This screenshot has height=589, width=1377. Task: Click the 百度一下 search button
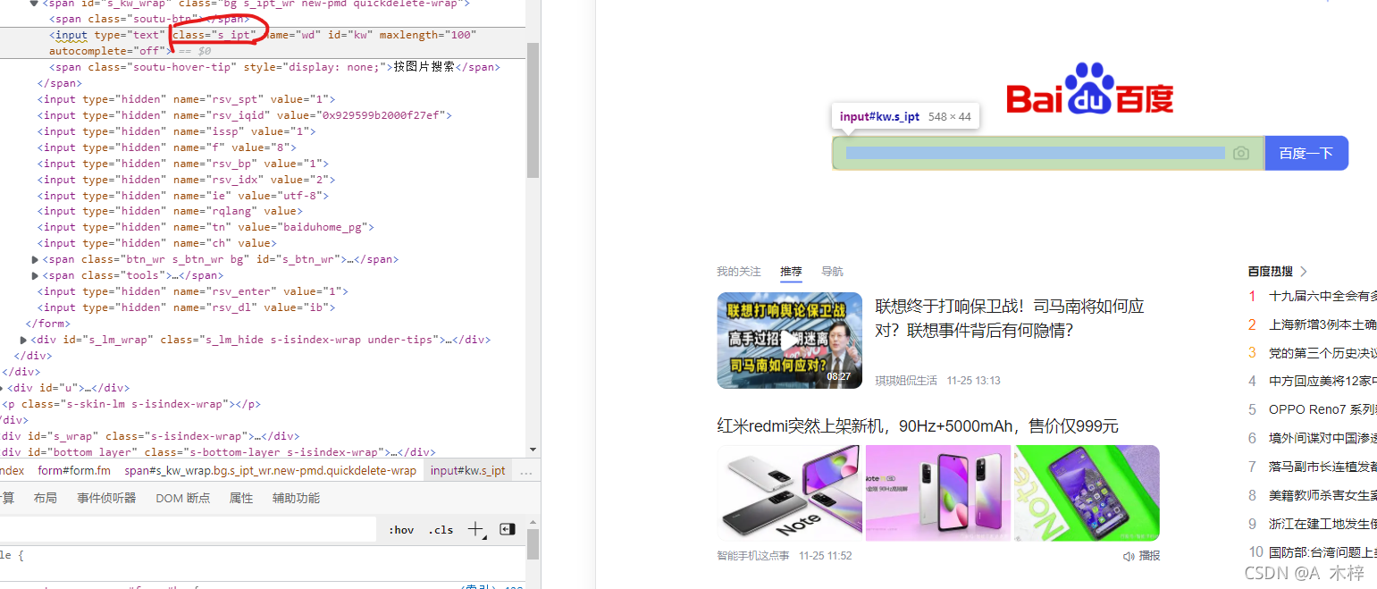pos(1306,153)
